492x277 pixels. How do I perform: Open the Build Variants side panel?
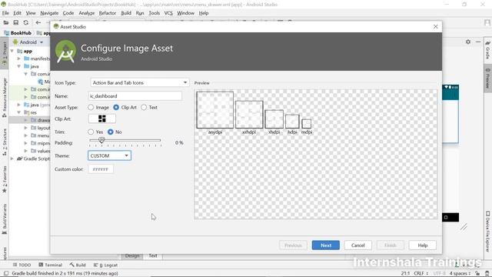pos(5,219)
